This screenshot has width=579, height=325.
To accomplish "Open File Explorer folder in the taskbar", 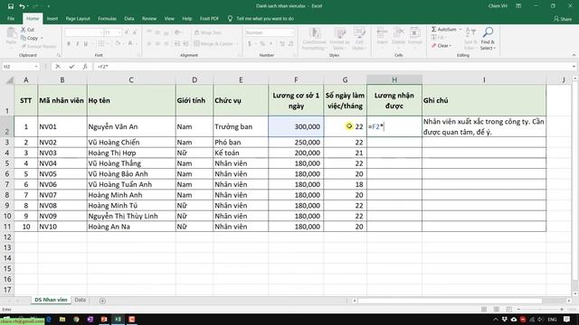I will tap(62, 319).
